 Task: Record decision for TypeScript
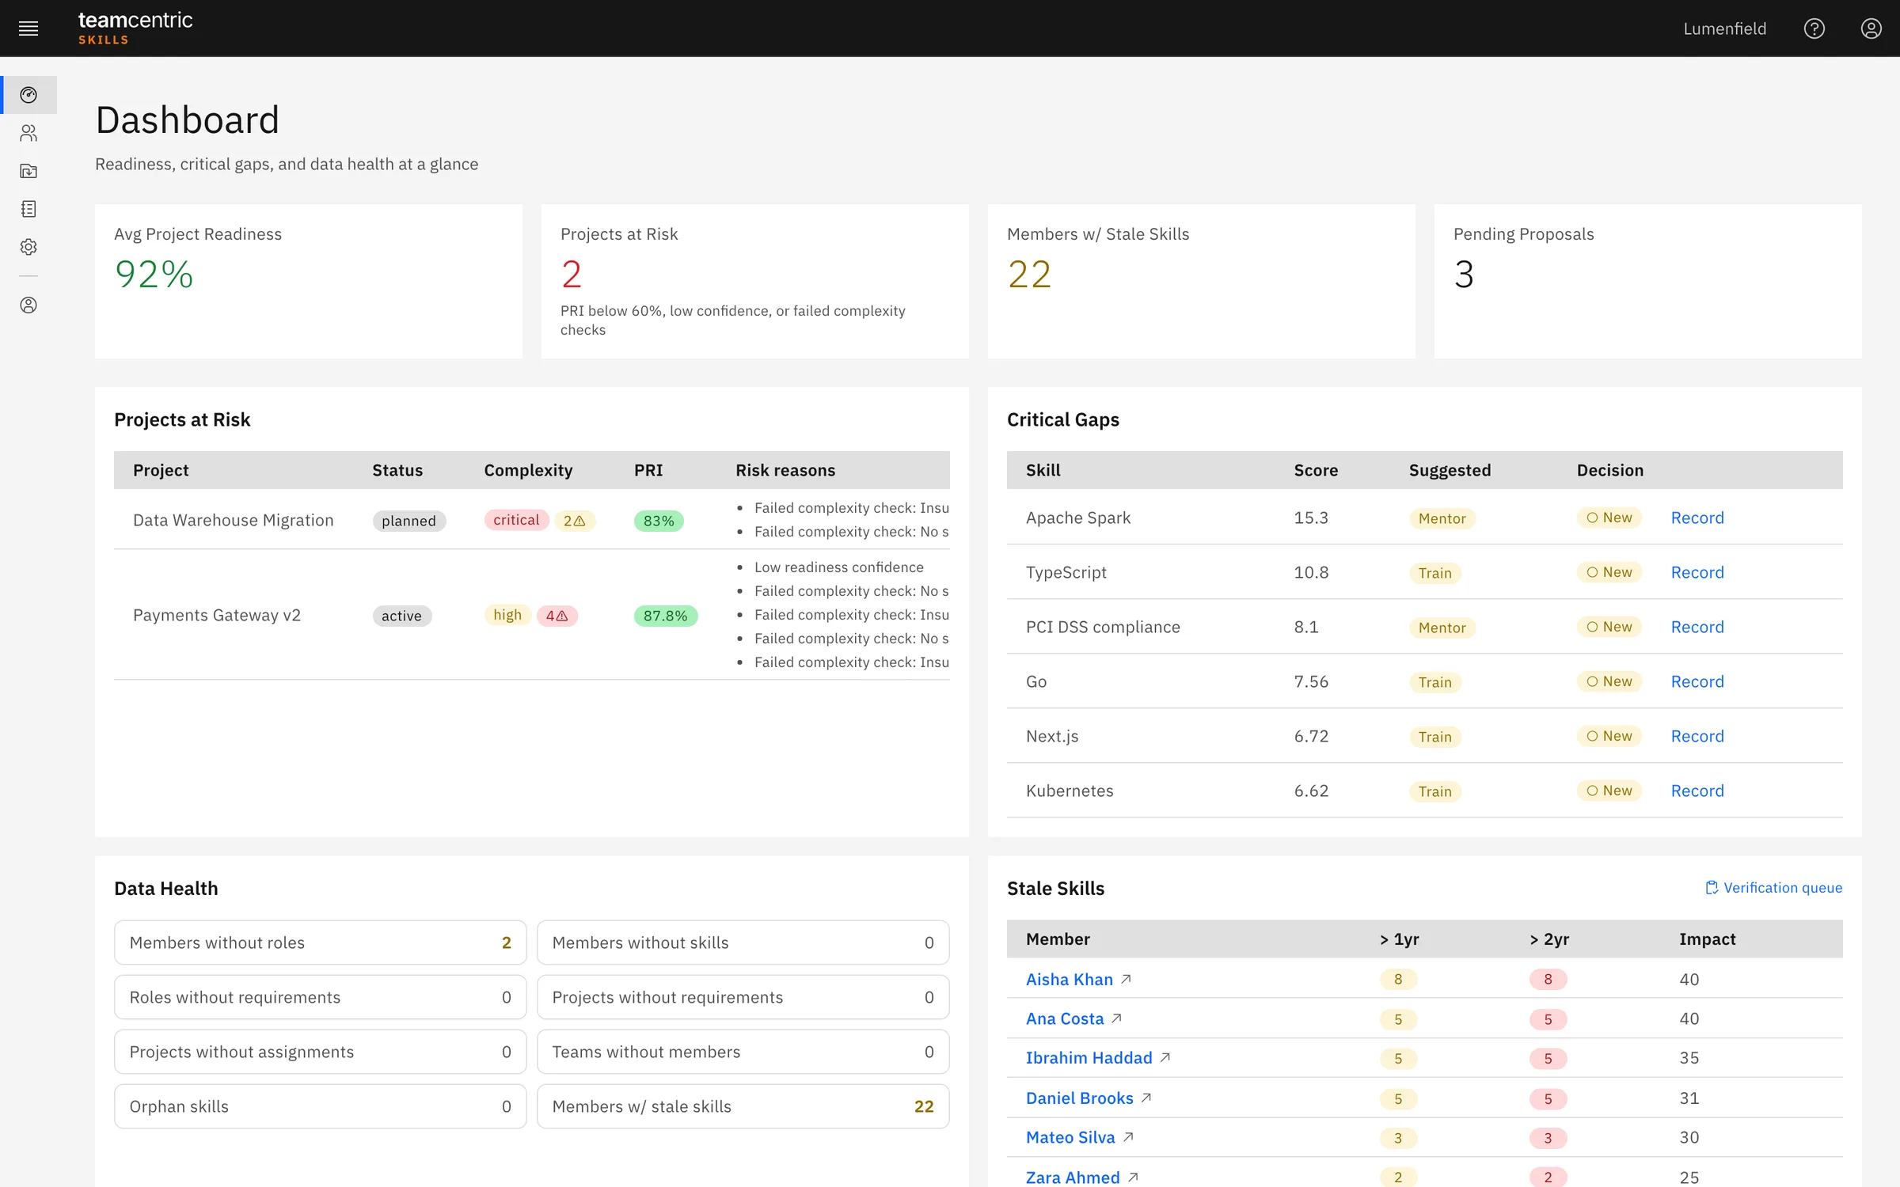(1697, 572)
